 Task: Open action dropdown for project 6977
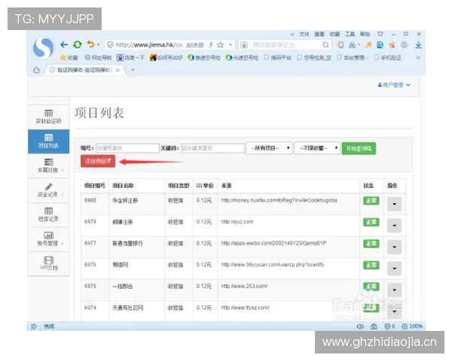click(394, 247)
